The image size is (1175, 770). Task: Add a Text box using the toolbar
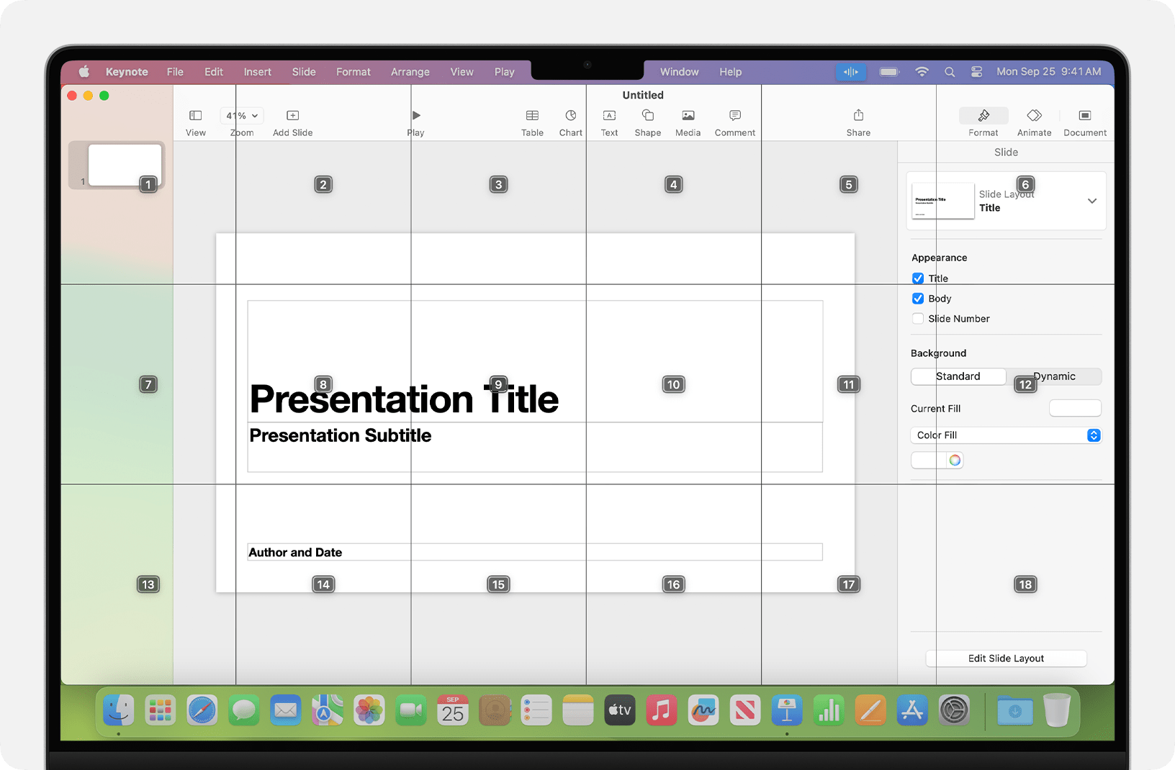[609, 116]
